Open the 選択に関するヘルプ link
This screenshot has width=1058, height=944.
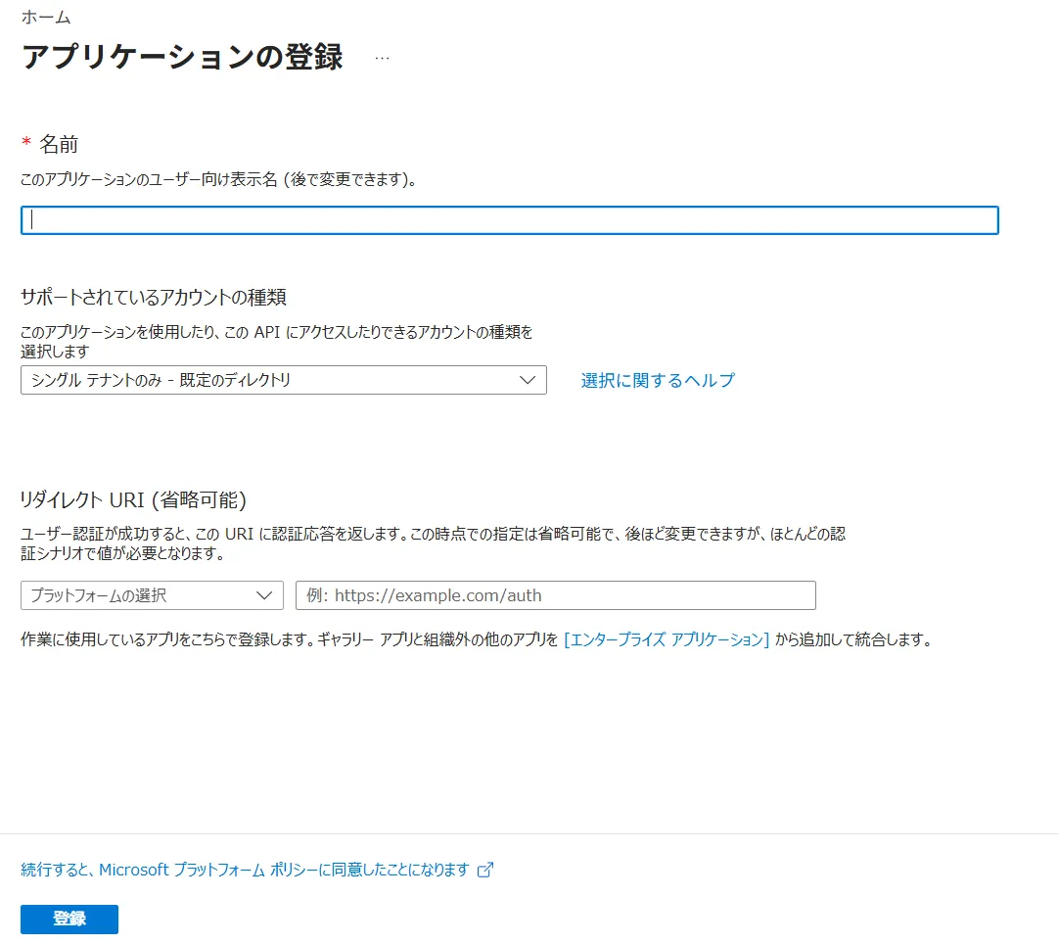(659, 380)
